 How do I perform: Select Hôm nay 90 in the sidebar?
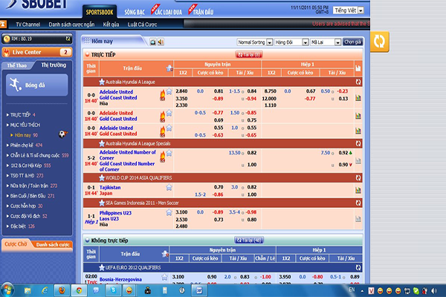click(x=26, y=135)
